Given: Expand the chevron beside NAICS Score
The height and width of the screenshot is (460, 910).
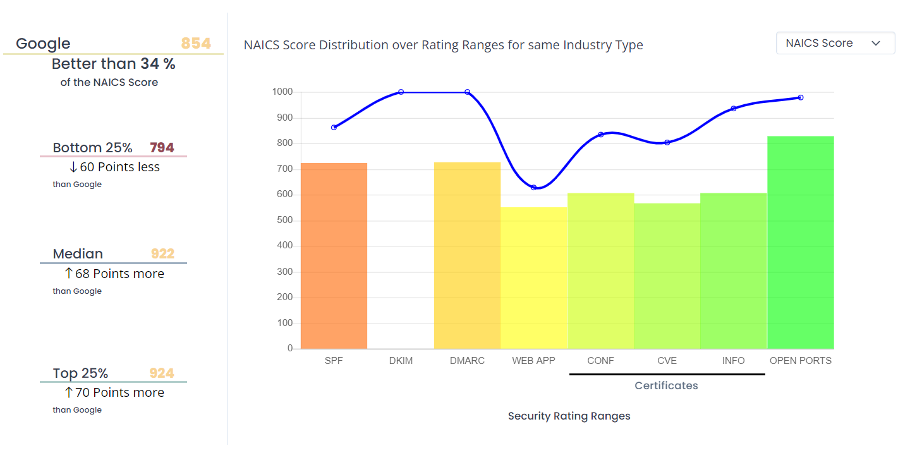Looking at the screenshot, I should pos(877,43).
